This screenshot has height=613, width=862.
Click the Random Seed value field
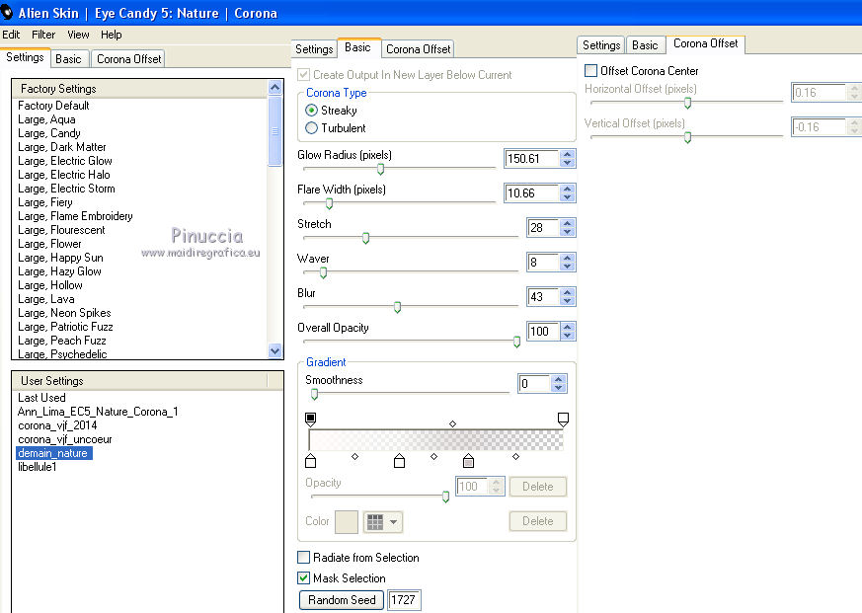click(x=404, y=600)
